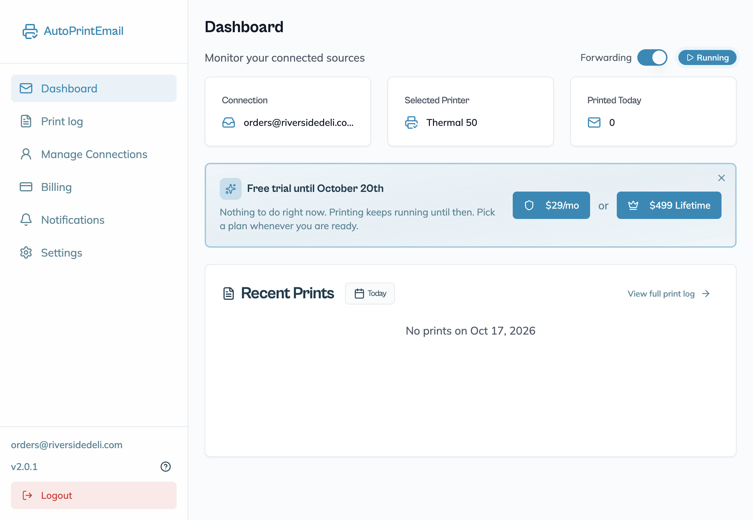This screenshot has height=520, width=753.
Task: Click the envelope icon in Printed Today card
Action: (594, 122)
